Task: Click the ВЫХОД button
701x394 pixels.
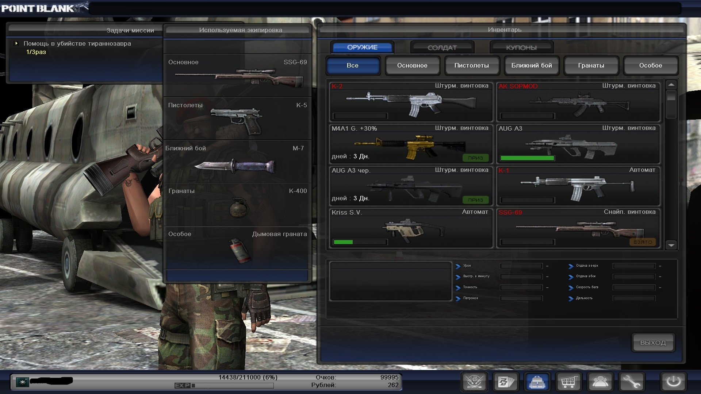Action: (x=653, y=343)
